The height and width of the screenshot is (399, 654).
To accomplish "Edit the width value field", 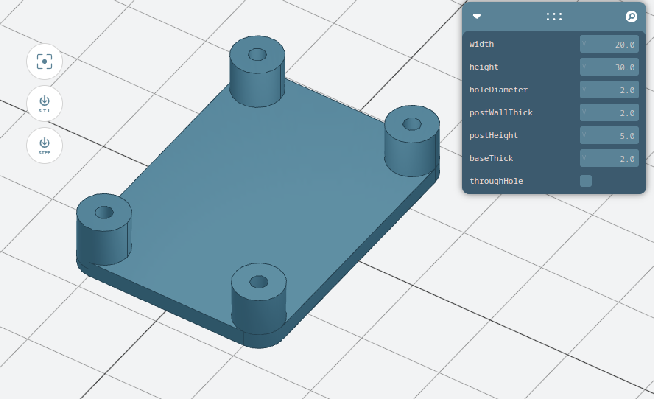I will tap(609, 44).
